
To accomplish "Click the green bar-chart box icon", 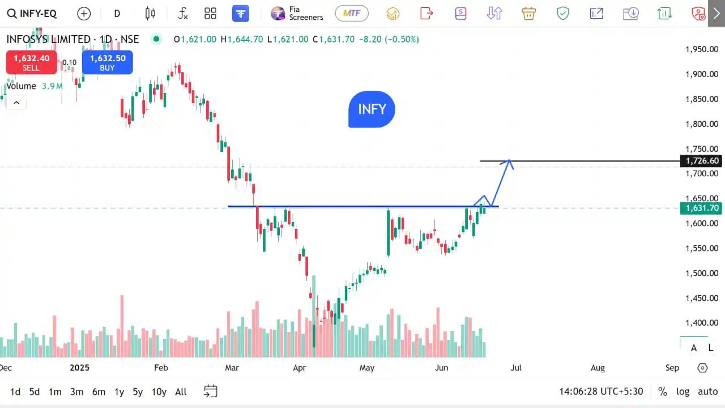I will [664, 13].
